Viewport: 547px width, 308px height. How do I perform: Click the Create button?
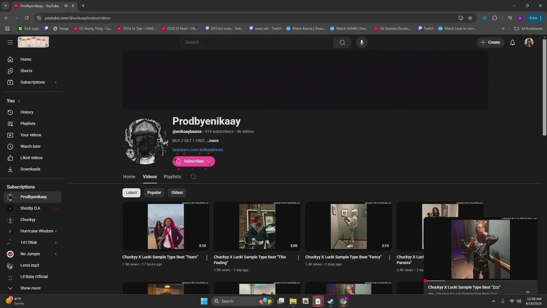point(490,42)
